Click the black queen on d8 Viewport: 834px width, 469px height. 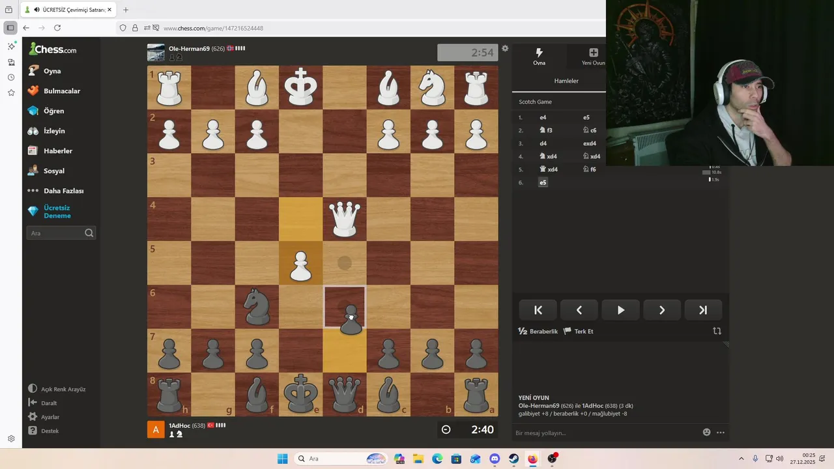click(x=345, y=394)
